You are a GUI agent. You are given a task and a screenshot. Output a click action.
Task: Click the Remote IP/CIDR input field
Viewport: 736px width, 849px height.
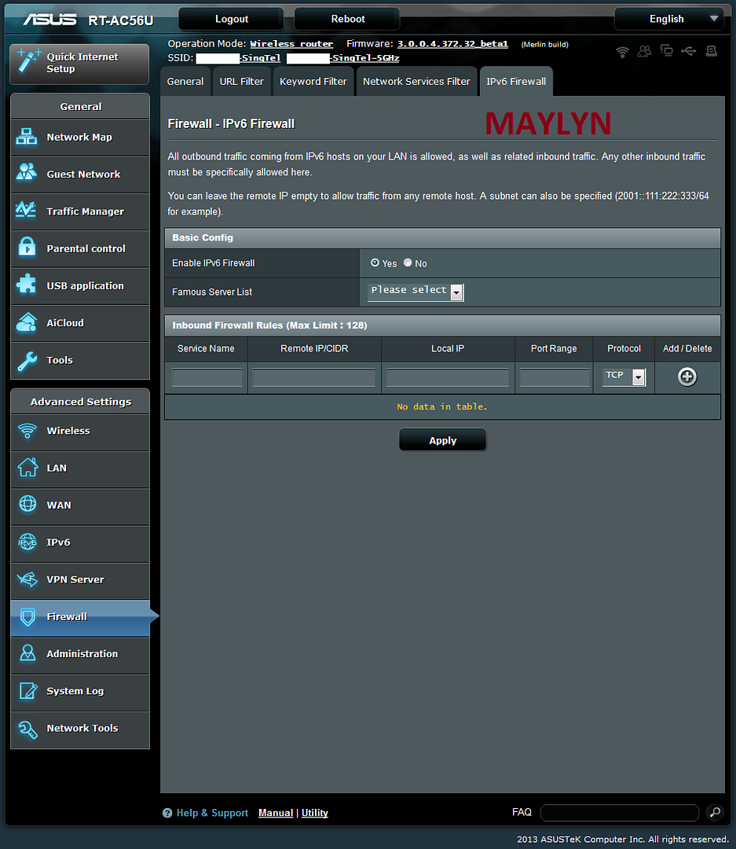pos(314,378)
